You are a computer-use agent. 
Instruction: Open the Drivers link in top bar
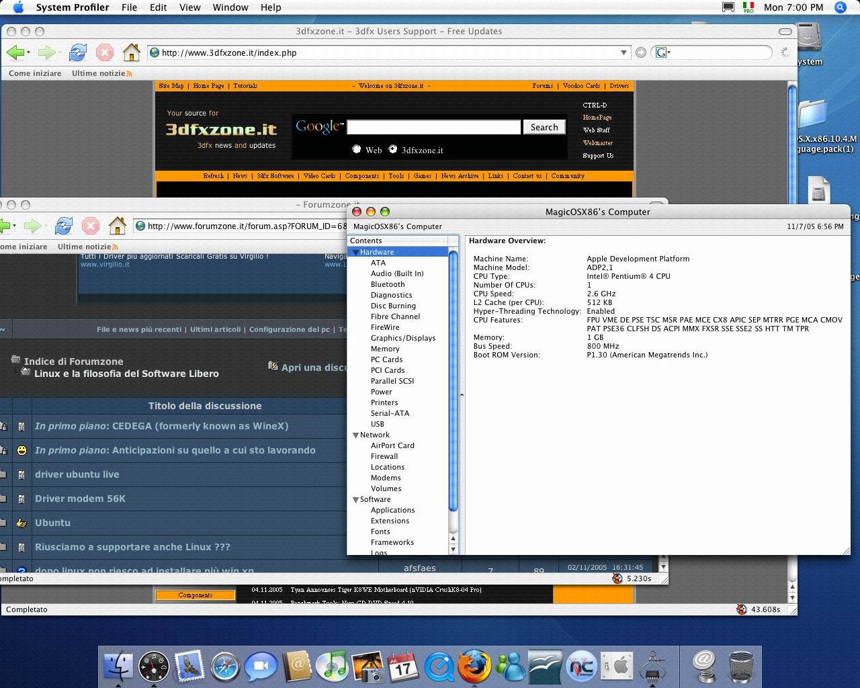(619, 86)
